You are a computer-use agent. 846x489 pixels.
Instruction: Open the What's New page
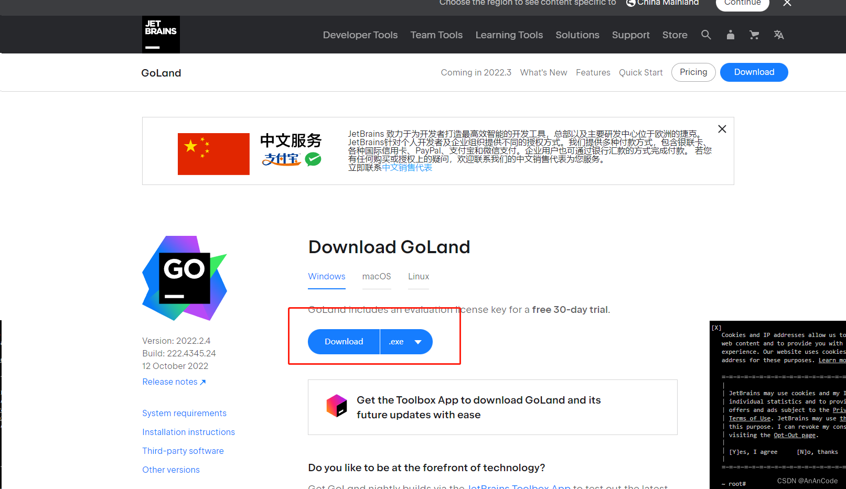544,72
